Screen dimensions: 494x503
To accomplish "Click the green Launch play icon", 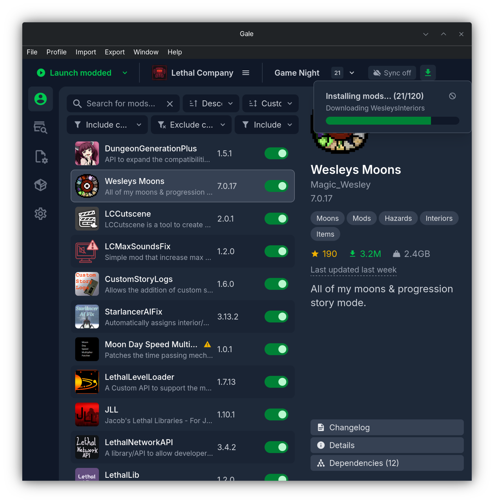I will click(x=41, y=73).
